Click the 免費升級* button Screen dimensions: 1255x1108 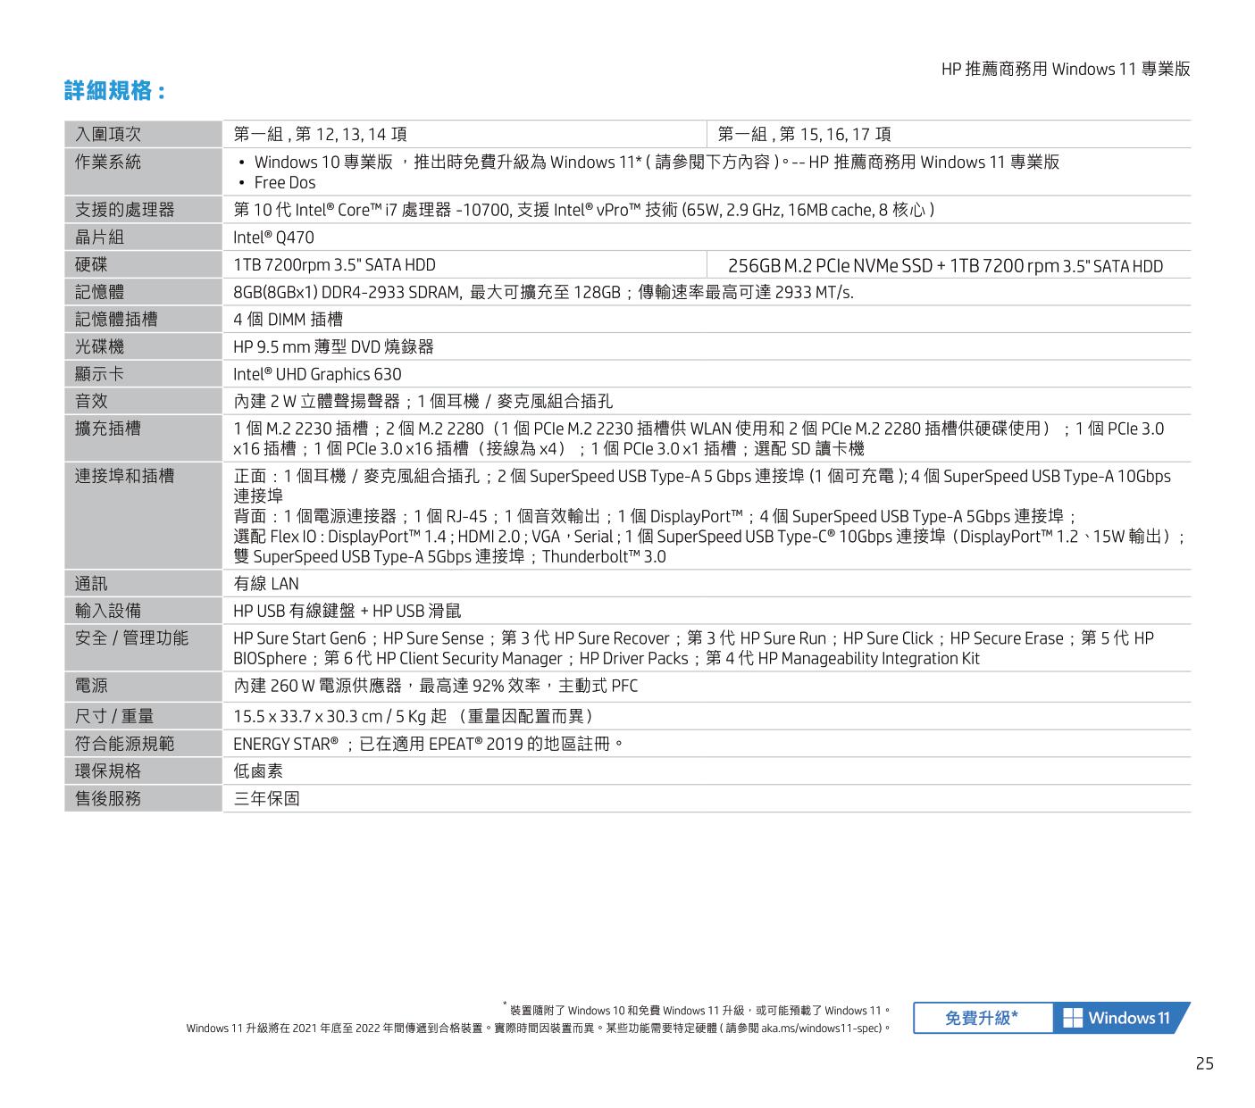[982, 1018]
